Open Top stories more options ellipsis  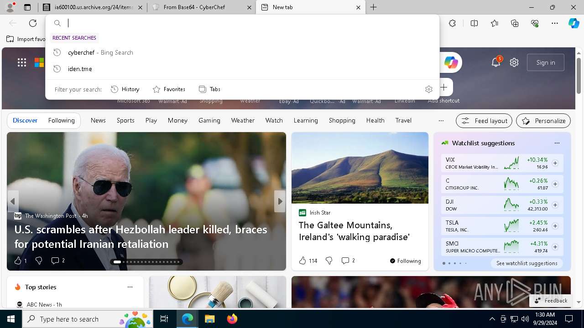coord(130,287)
